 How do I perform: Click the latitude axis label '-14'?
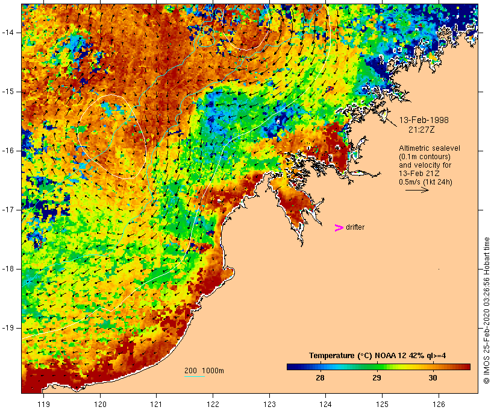[x=7, y=33]
